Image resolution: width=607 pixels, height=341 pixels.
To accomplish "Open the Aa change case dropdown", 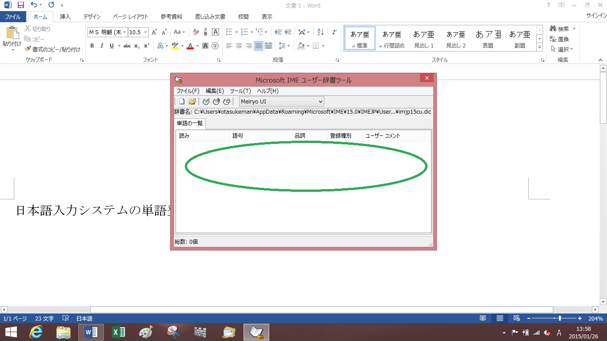I will pyautogui.click(x=180, y=32).
